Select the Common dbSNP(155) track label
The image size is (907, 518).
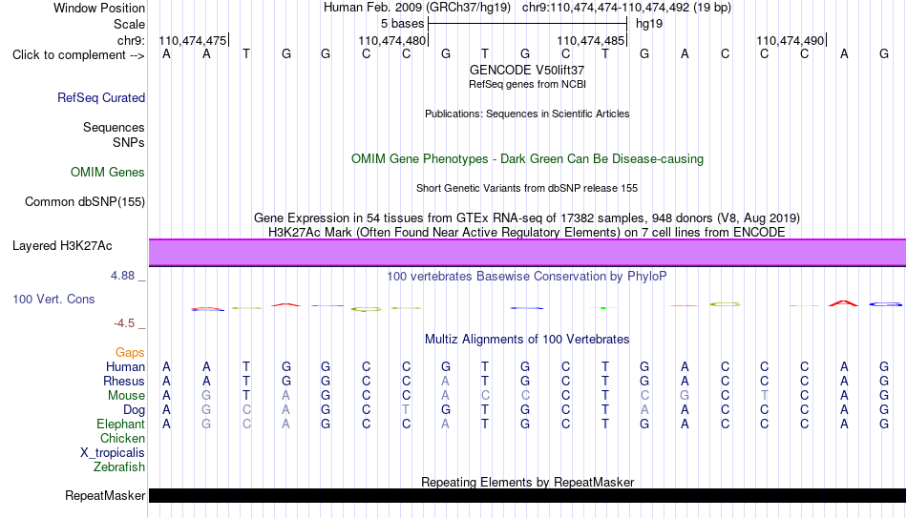(85, 202)
